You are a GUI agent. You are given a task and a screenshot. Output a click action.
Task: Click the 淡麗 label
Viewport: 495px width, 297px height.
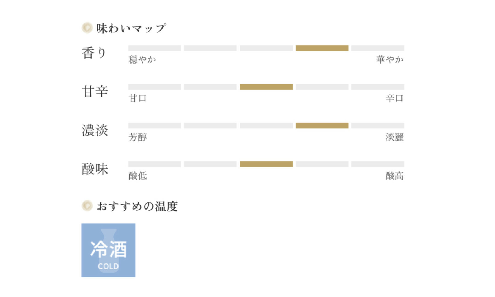(395, 137)
